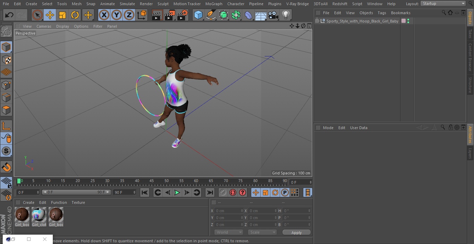Screen dimensions: 474x244
Task: Open material manager Create menu
Action: pos(28,202)
